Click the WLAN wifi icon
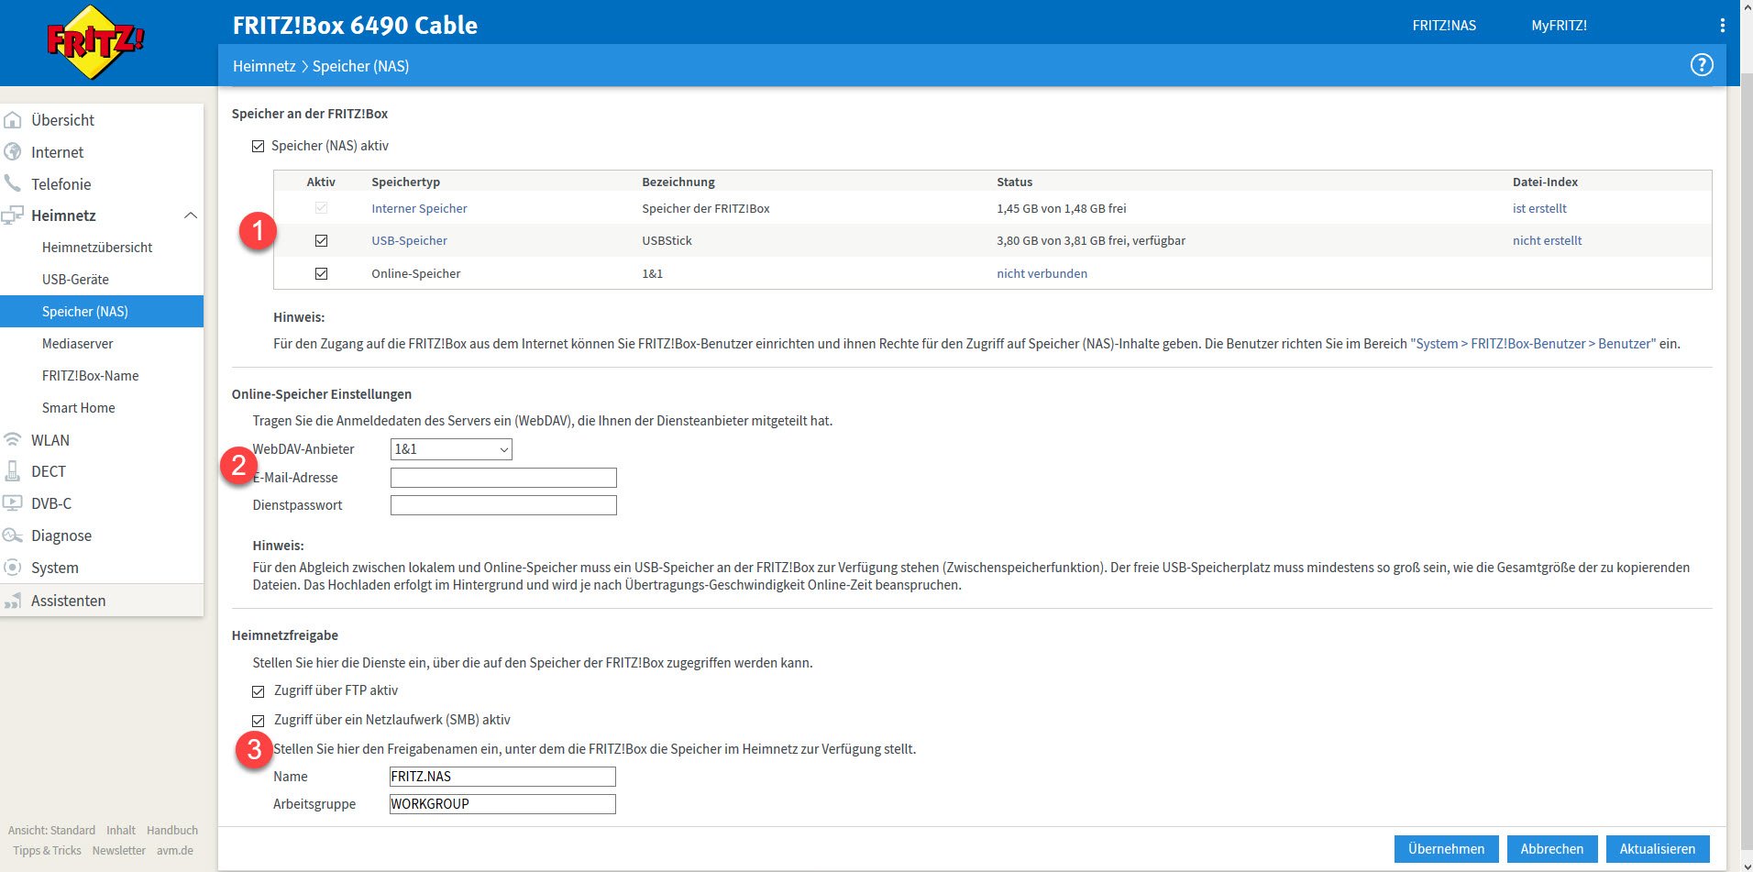 click(13, 440)
